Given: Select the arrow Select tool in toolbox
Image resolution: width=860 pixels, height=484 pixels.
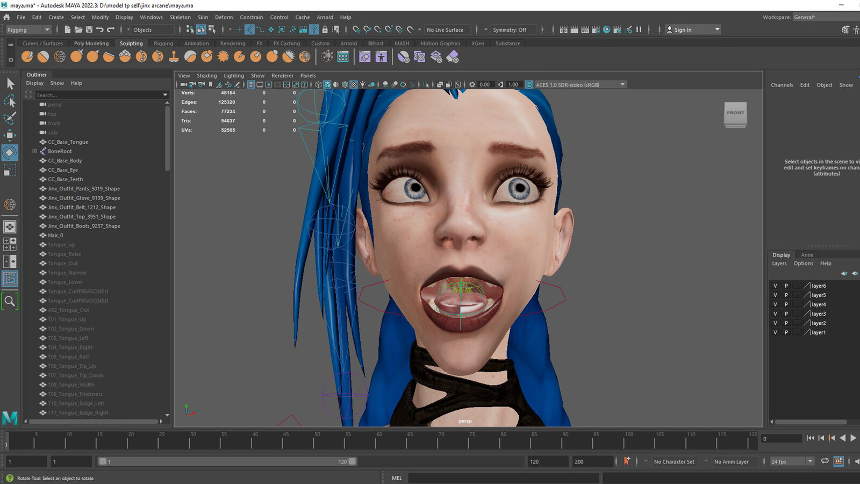Looking at the screenshot, I should (10, 84).
